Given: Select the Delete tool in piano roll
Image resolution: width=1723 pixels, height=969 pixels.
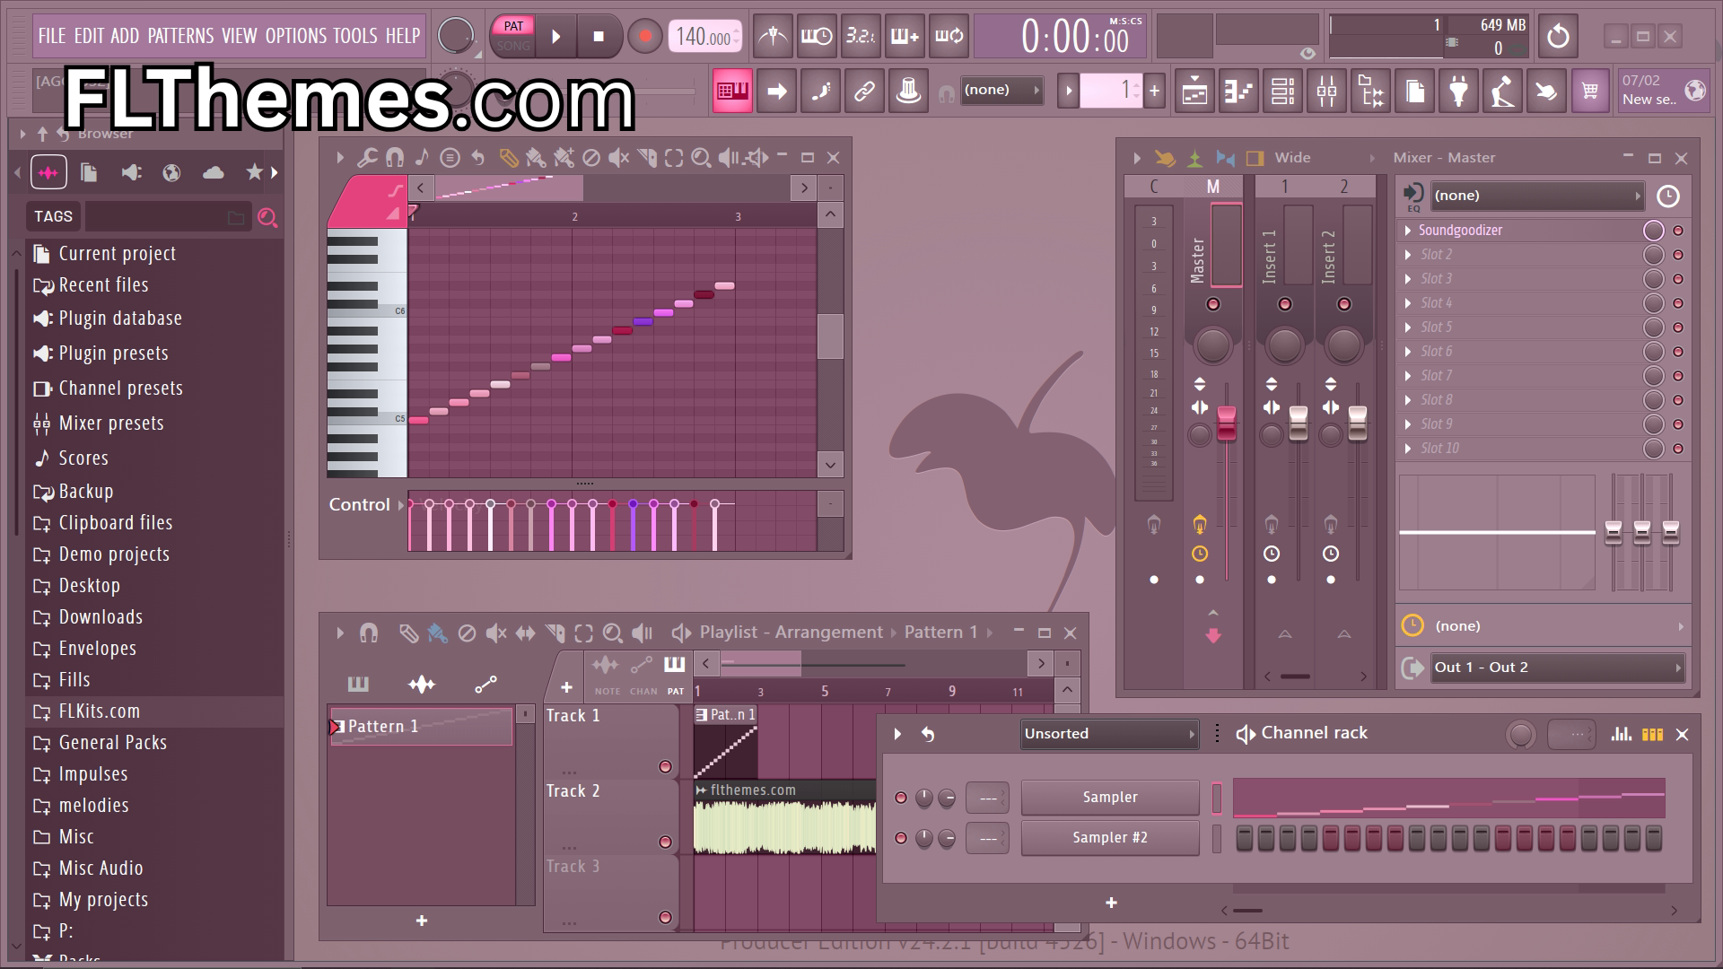Looking at the screenshot, I should point(591,158).
